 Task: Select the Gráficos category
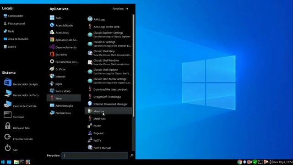(64, 69)
